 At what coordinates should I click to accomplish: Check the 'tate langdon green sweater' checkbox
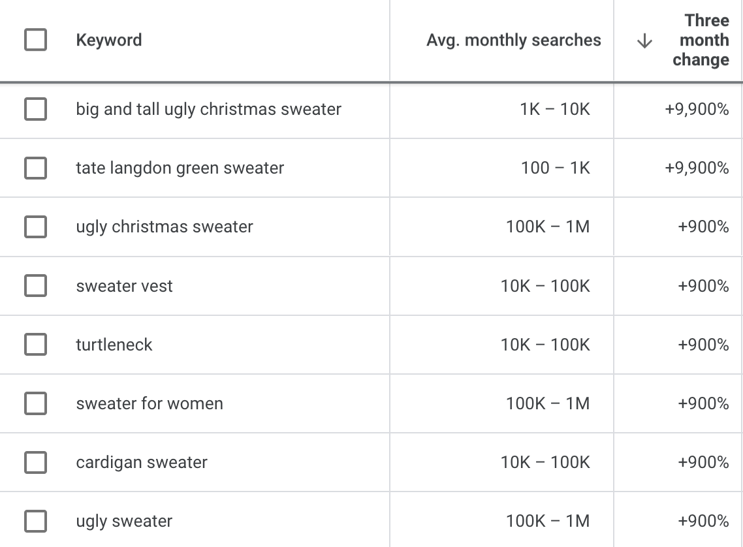(x=35, y=168)
